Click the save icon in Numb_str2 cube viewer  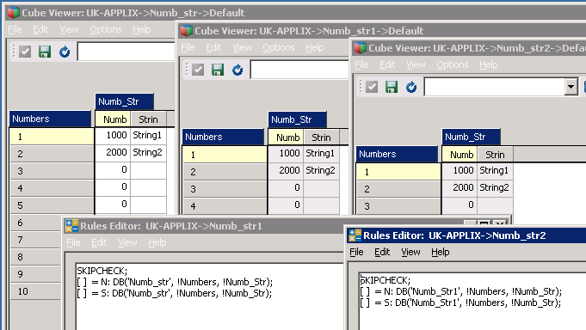tap(392, 87)
